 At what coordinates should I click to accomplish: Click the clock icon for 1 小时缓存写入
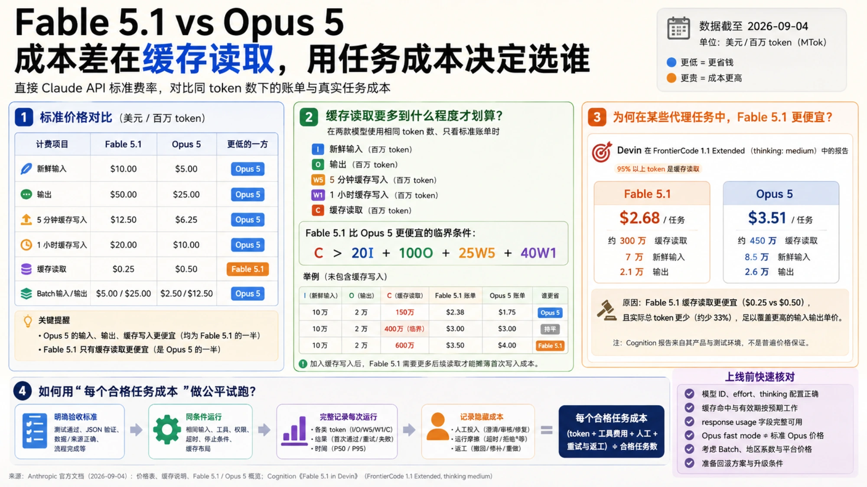26,245
